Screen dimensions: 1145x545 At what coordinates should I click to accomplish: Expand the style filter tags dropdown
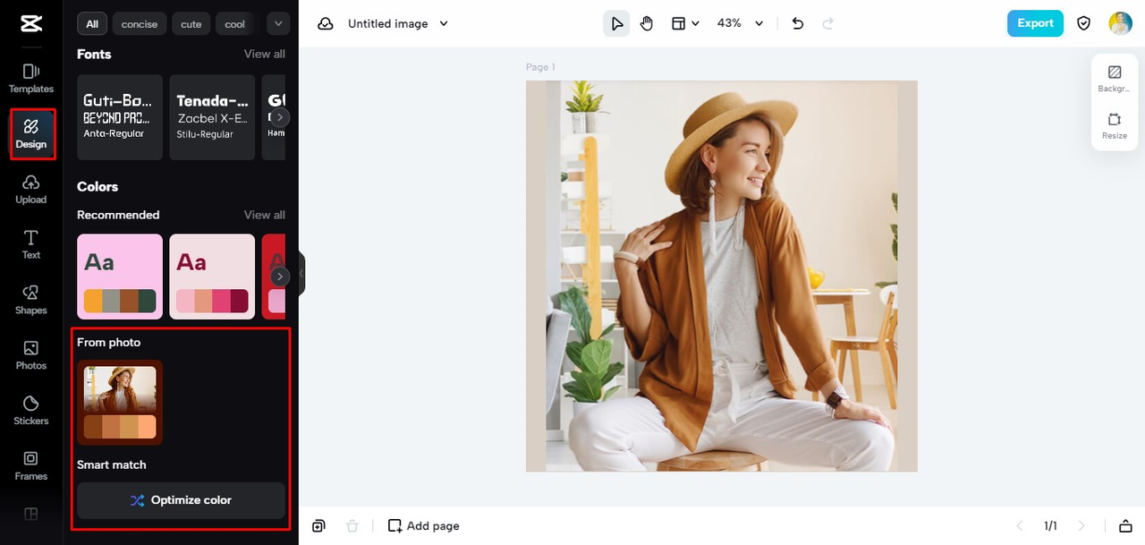tap(278, 24)
